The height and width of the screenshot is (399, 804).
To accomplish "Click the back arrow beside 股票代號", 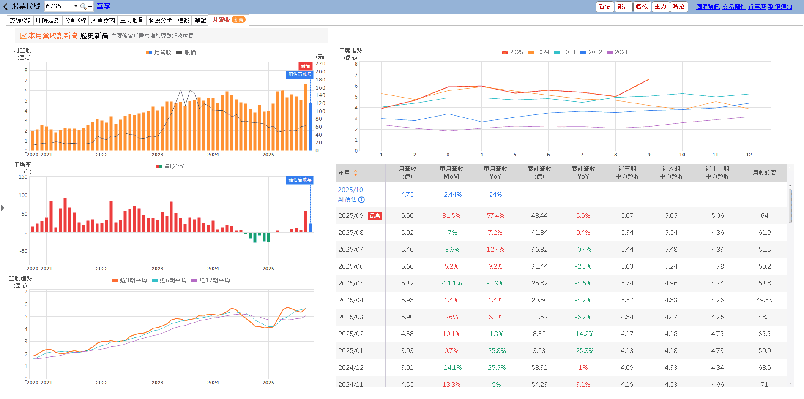I will click(5, 6).
